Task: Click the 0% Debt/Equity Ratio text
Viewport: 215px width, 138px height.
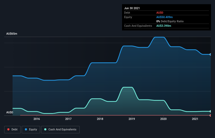Action: [x=170, y=21]
